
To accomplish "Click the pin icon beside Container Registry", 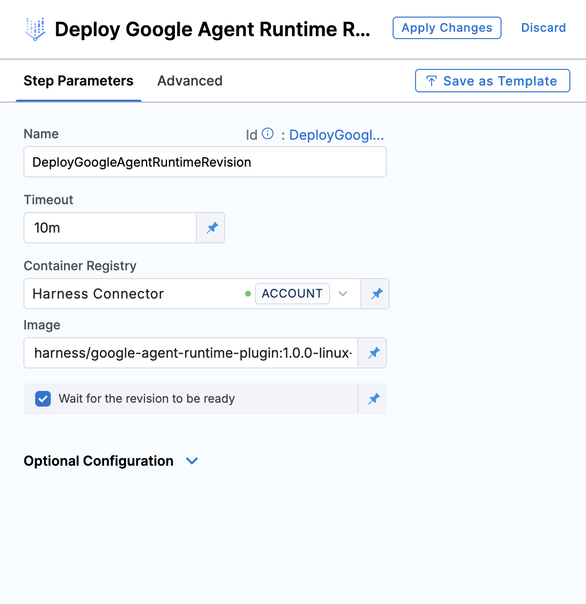I will [x=377, y=294].
